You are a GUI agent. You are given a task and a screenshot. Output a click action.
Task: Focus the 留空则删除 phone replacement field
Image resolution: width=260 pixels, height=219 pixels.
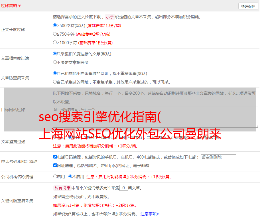218,157
